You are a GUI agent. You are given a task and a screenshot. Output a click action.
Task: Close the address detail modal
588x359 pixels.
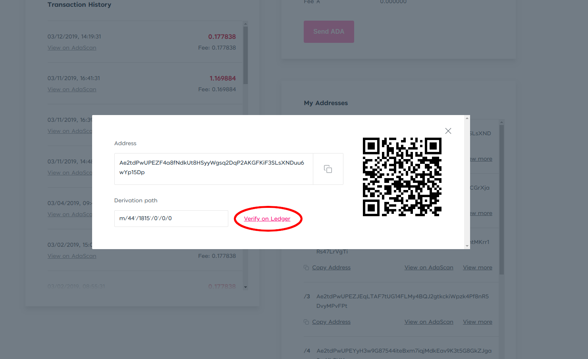click(448, 131)
